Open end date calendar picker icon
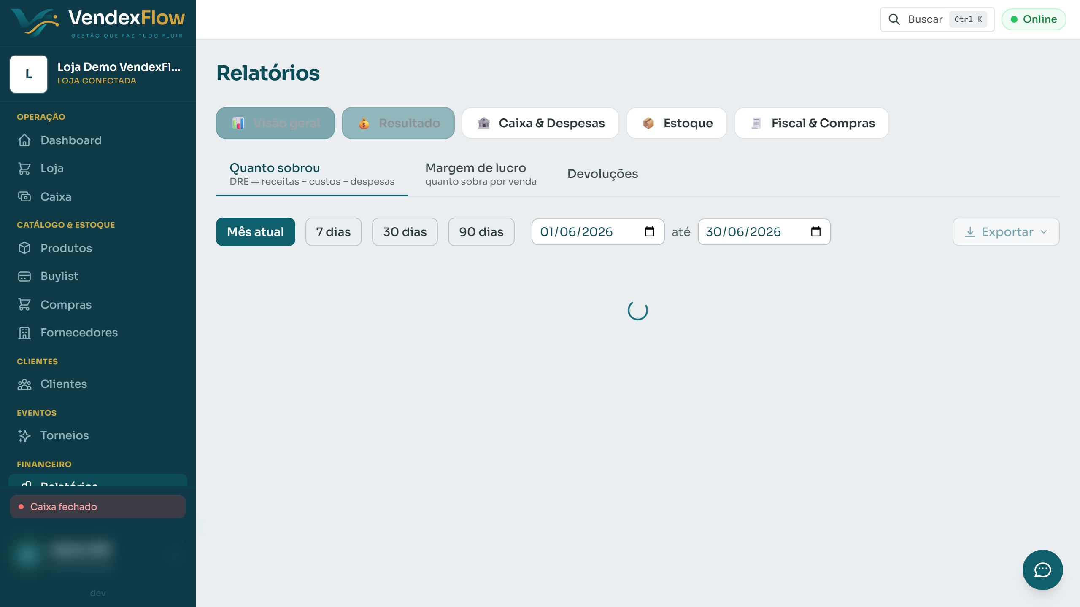 point(816,232)
